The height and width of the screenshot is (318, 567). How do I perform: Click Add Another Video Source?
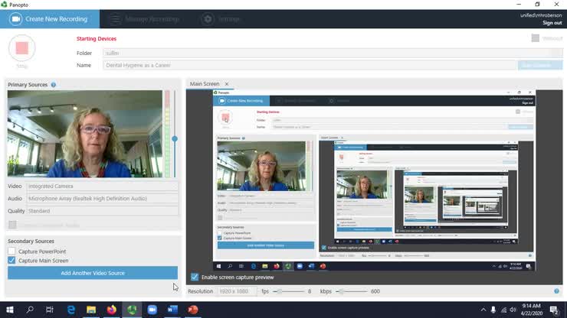coord(93,273)
